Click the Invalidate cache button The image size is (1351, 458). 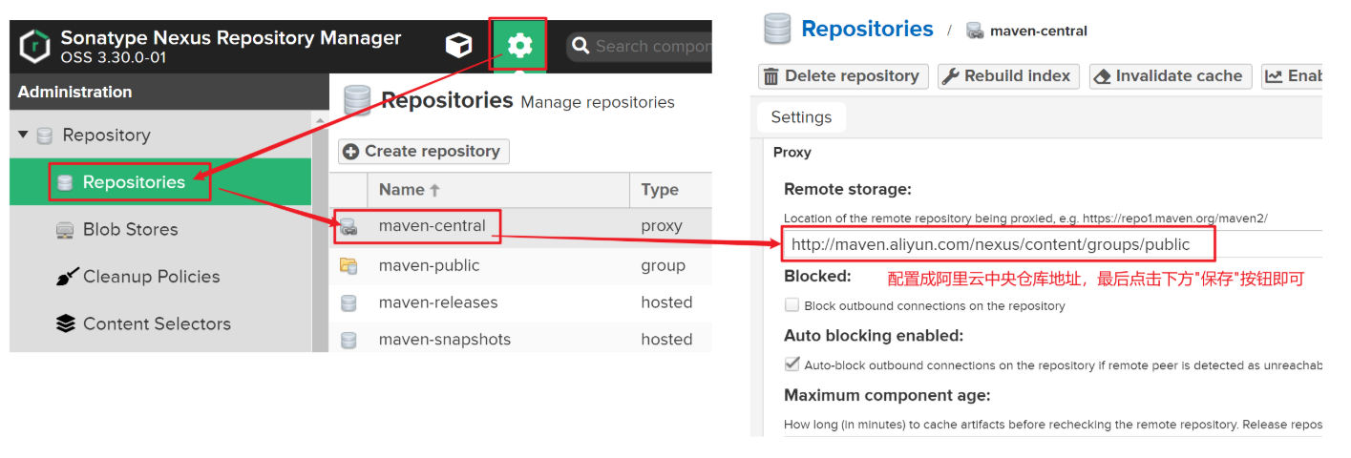pos(1170,76)
